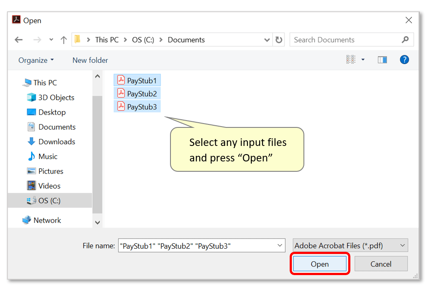Image resolution: width=430 pixels, height=291 pixels.
Task: Open 3D Objects in navigation pane
Action: tap(51, 98)
